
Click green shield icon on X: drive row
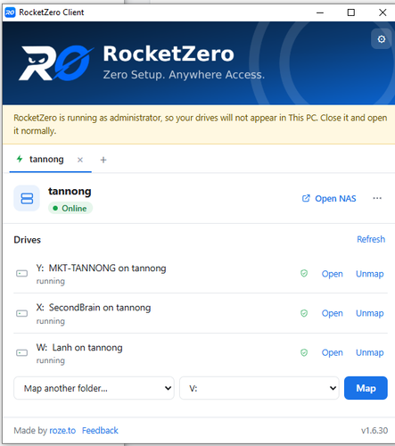click(x=304, y=313)
